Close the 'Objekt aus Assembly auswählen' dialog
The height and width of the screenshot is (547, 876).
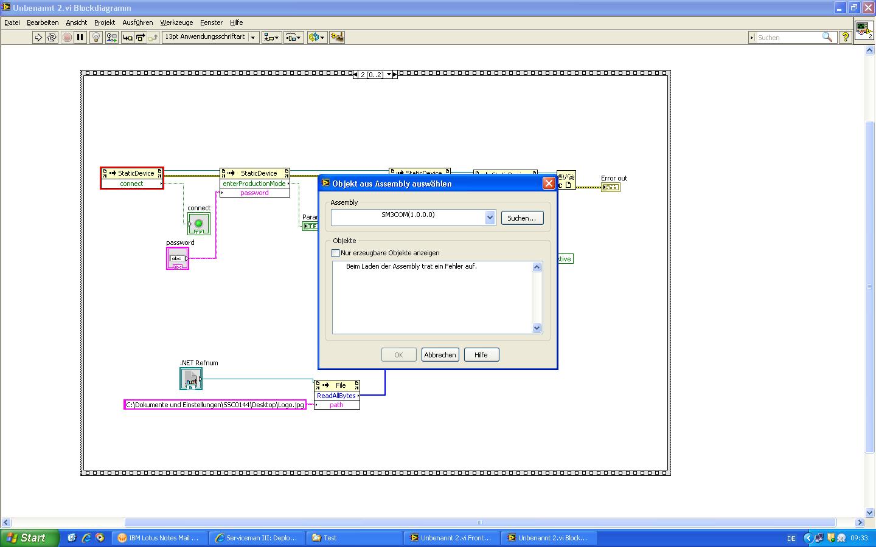pyautogui.click(x=548, y=183)
